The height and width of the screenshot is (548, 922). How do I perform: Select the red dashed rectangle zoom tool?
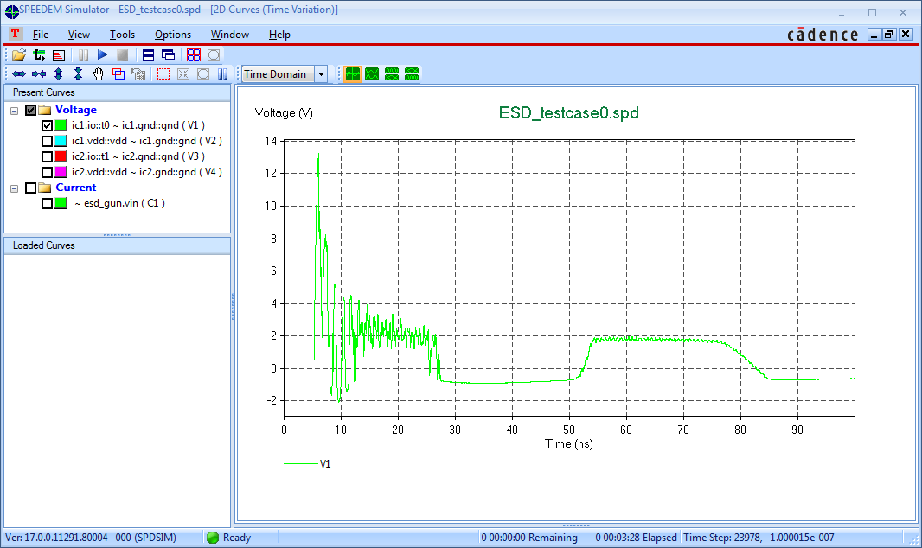click(x=163, y=74)
